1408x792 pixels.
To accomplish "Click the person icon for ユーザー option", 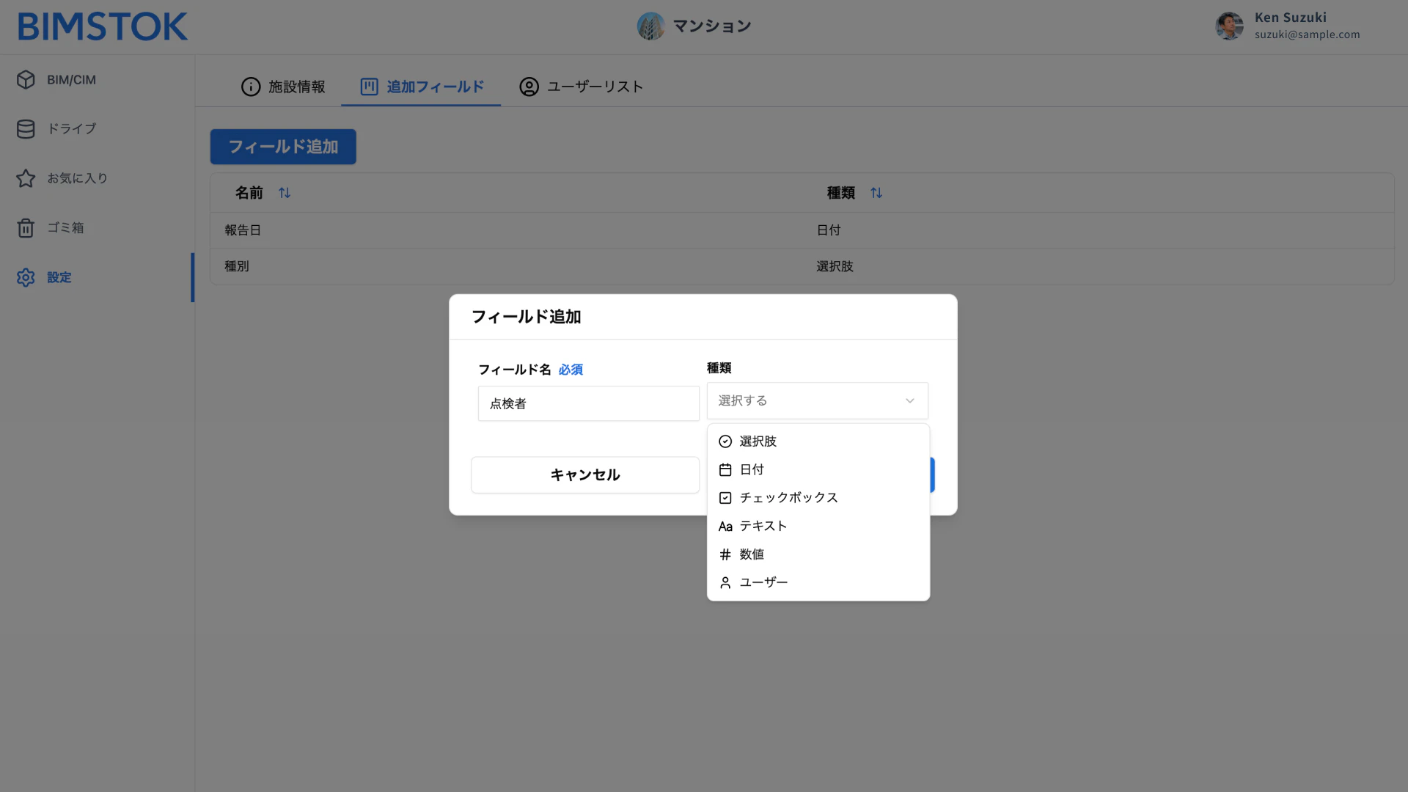I will click(x=725, y=582).
